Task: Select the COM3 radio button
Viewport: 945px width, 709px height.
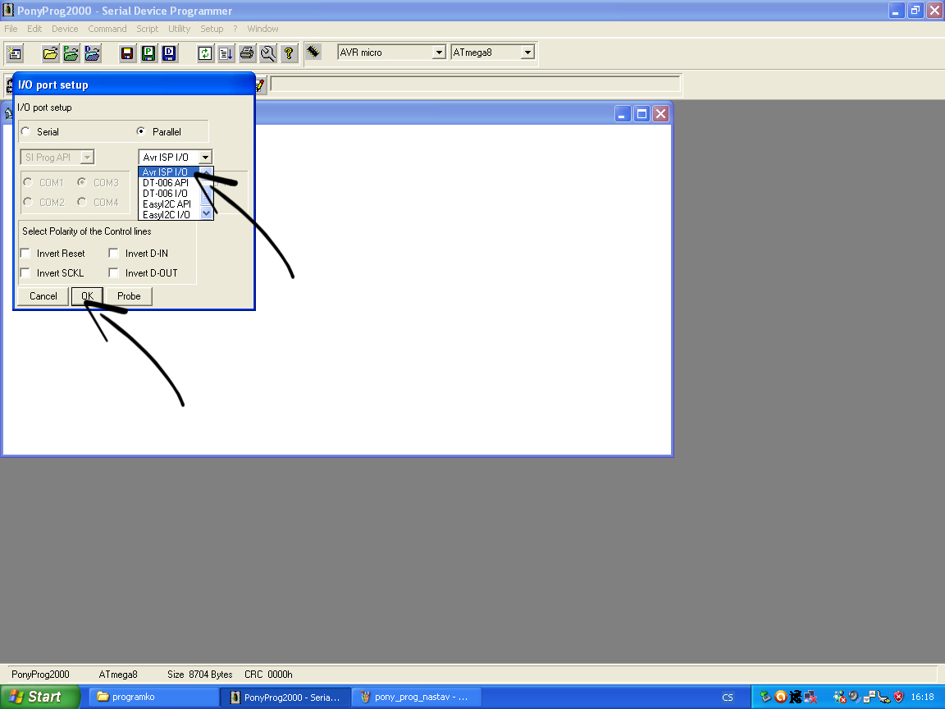Action: pyautogui.click(x=82, y=182)
